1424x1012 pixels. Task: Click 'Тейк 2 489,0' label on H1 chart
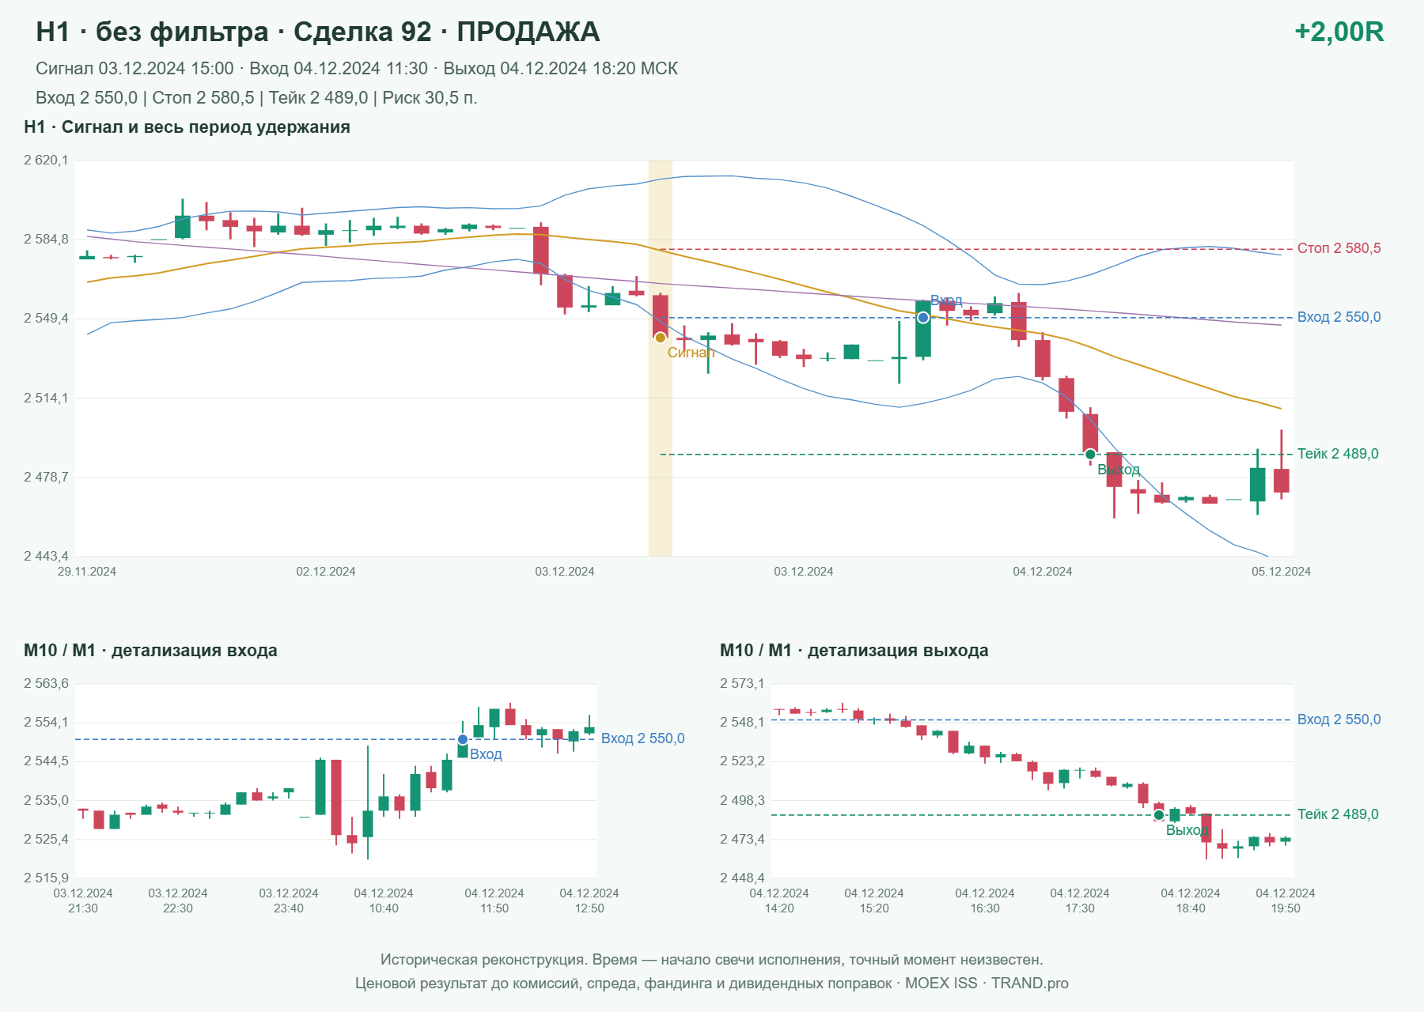point(1338,454)
